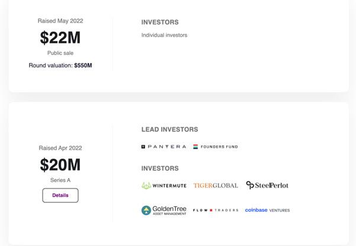Click "Raised May 2022" date text
Screen dimensions: 356x246
pos(60,21)
